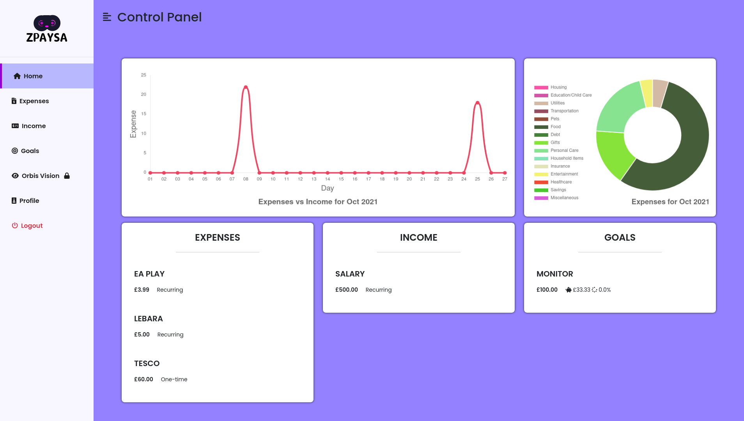
Task: Click the £3.99 EA Play amount
Action: click(x=142, y=290)
